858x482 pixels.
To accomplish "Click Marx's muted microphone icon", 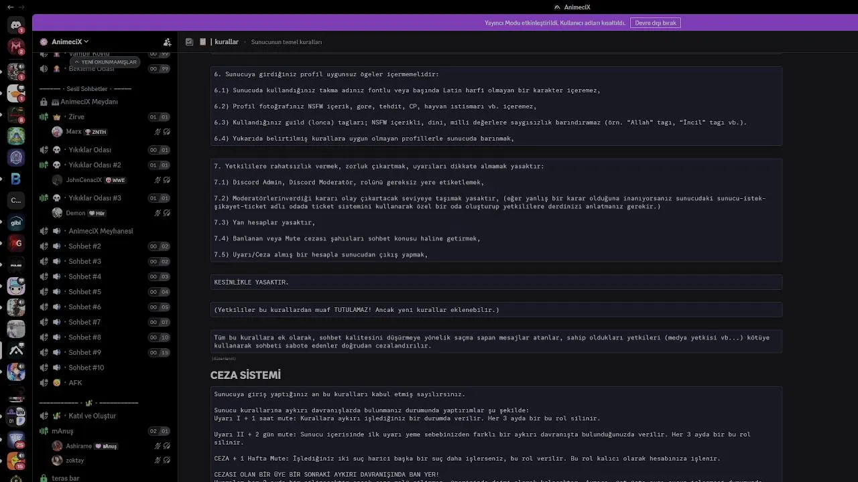I will point(158,132).
